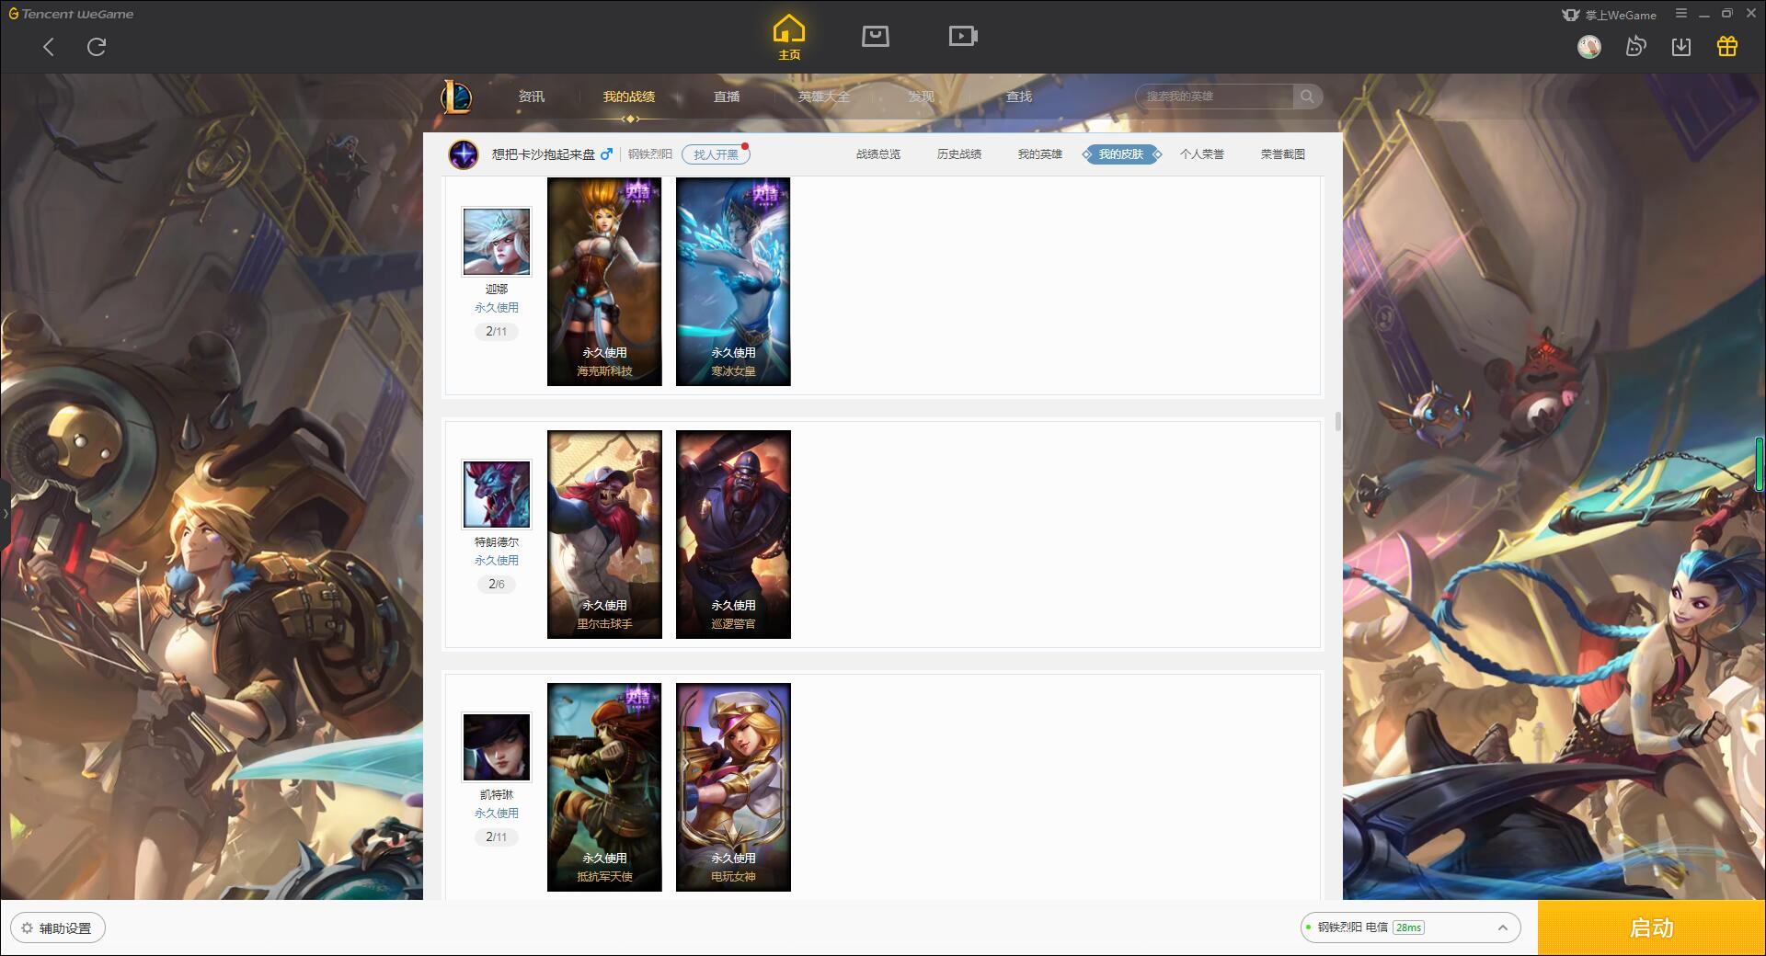The width and height of the screenshot is (1766, 956).
Task: Open the 电玩女神 skin card
Action: tap(733, 787)
